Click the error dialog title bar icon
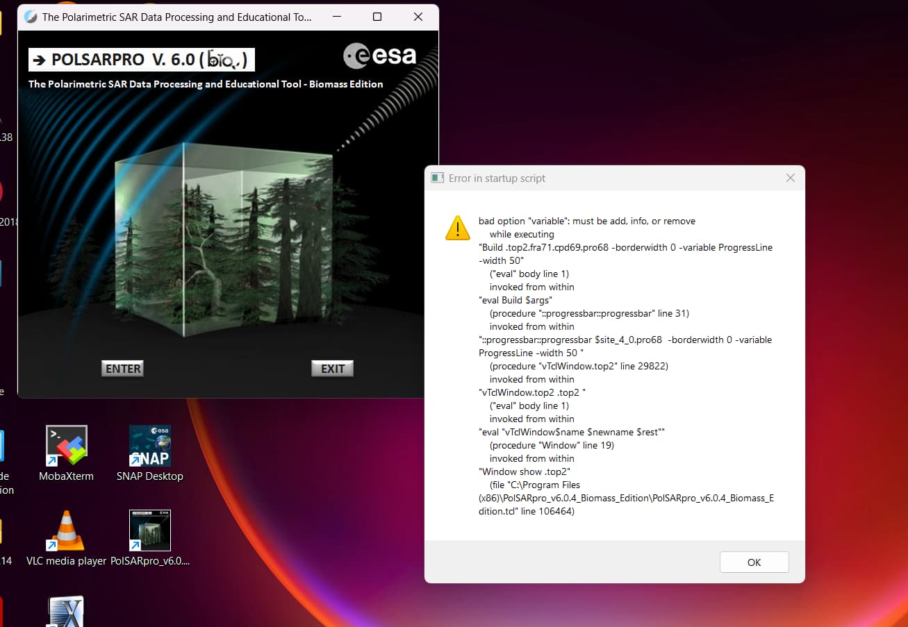This screenshot has height=627, width=908. click(x=437, y=178)
